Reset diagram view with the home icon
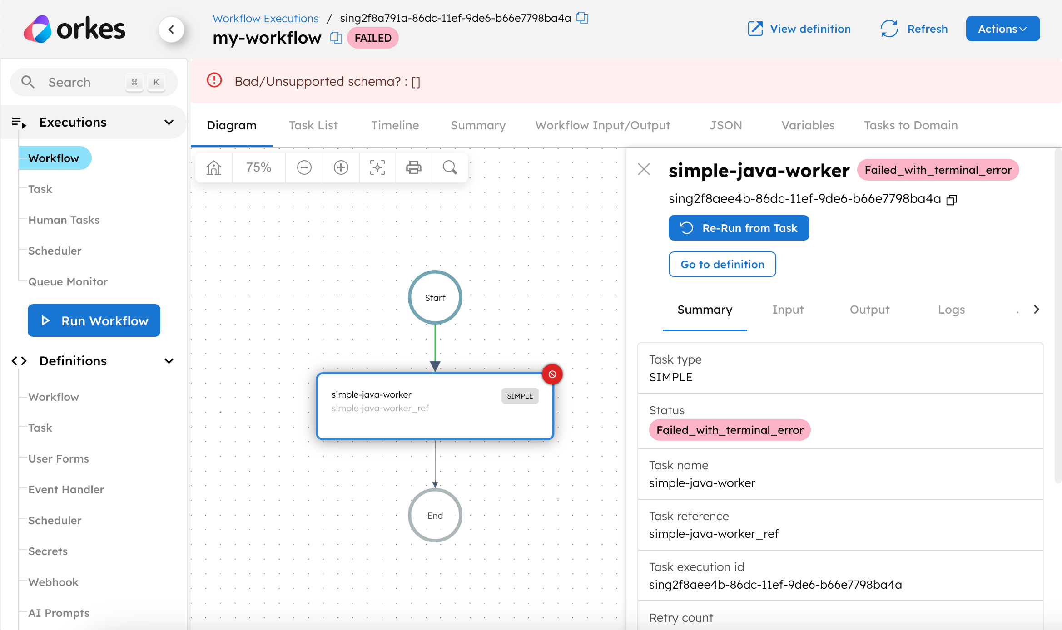The image size is (1062, 630). click(x=213, y=167)
